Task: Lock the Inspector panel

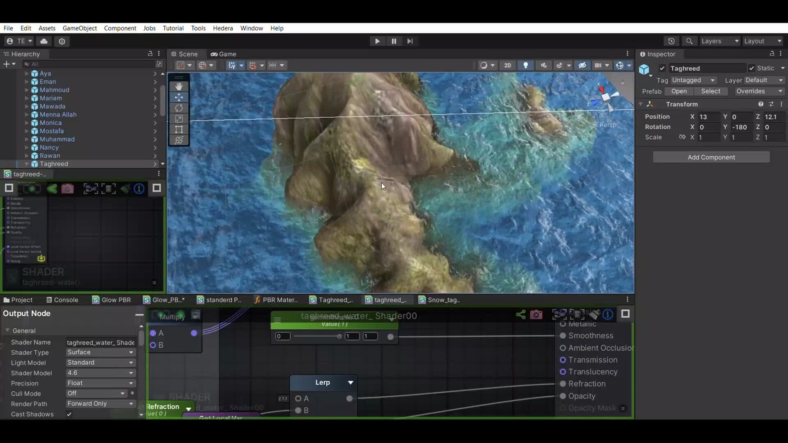Action: point(772,54)
